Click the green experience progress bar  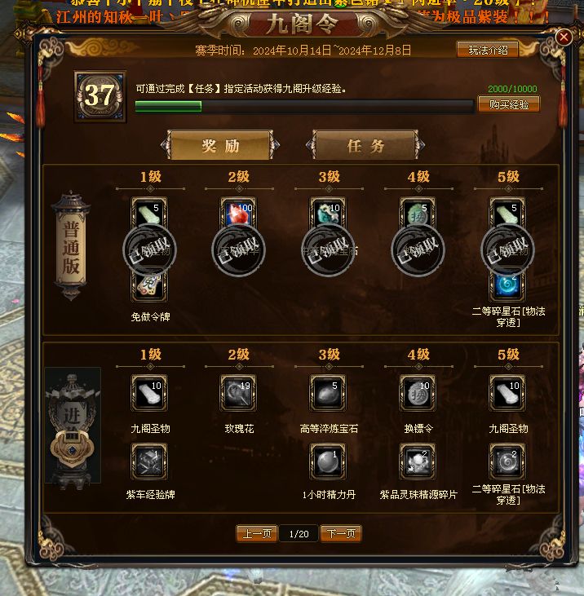click(x=304, y=106)
